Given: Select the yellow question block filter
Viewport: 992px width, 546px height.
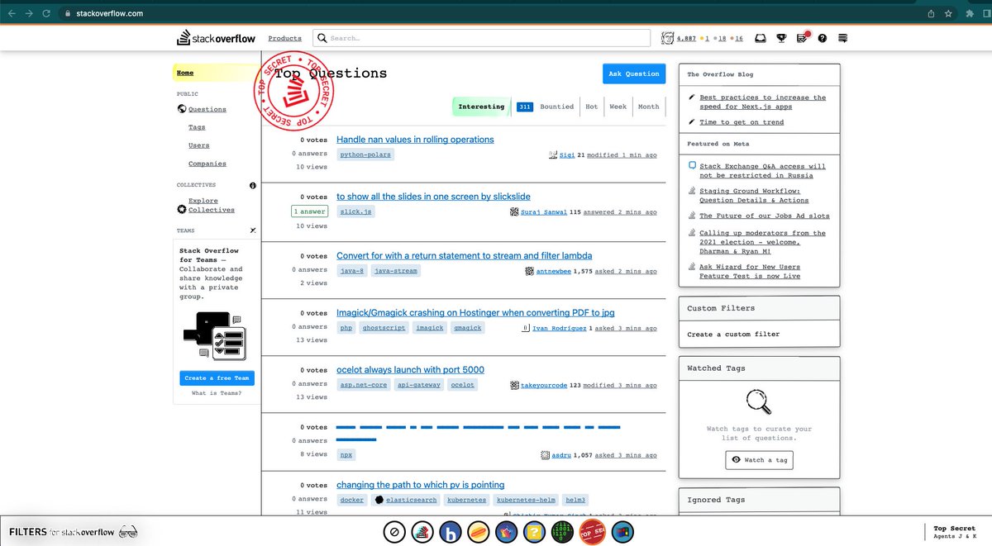Looking at the screenshot, I should pos(535,532).
